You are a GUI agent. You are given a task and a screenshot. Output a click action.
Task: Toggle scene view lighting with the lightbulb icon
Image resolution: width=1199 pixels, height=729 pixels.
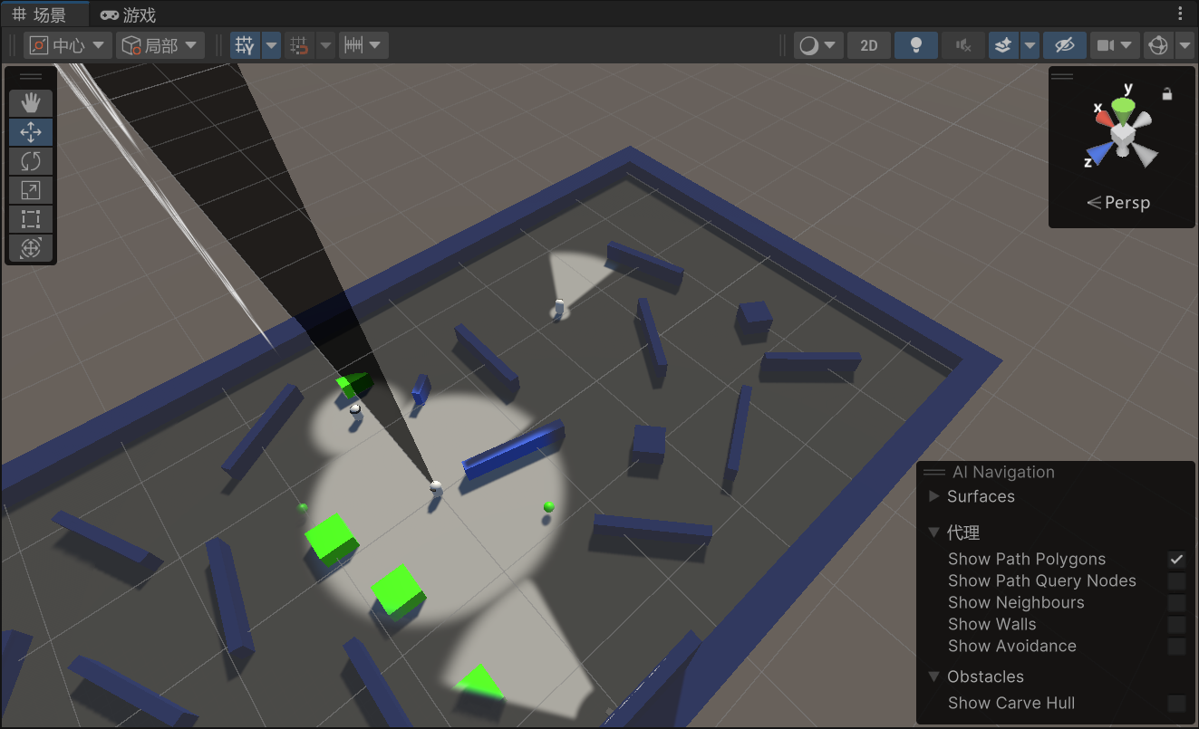pos(915,44)
